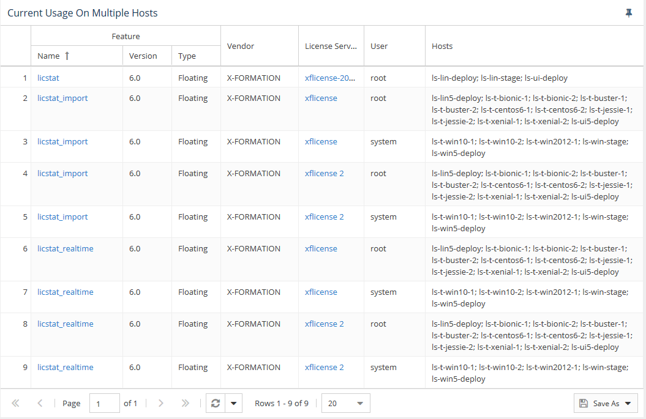Open the xflicense-20... server link in row 1
Image resolution: width=646 pixels, height=419 pixels.
[330, 78]
